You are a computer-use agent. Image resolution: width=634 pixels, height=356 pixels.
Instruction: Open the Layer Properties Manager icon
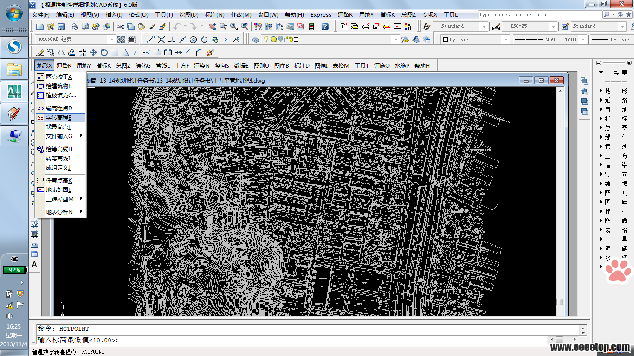(255, 39)
